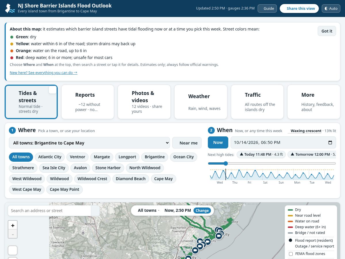Click the New Jersey wave logo icon
Viewport: 345px width, 259px height.
coord(10,8)
